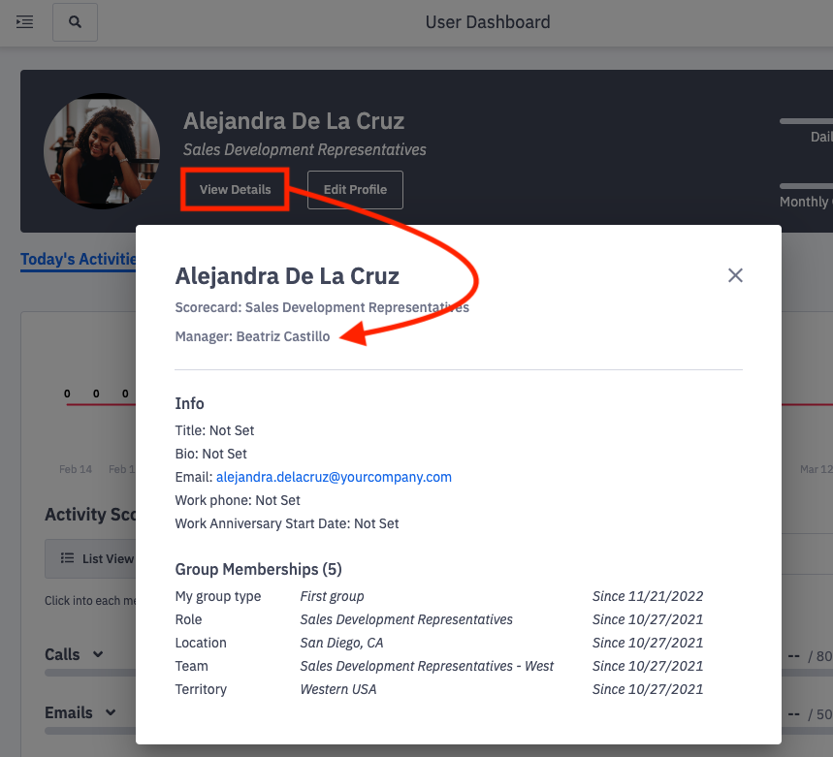Click the Feb 14 axis label on the chart
This screenshot has width=833, height=757.
[x=76, y=469]
